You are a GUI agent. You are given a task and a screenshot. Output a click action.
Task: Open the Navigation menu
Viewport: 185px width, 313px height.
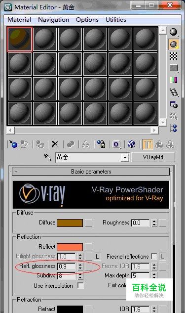click(x=53, y=20)
